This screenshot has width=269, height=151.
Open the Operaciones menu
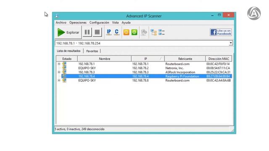[78, 23]
